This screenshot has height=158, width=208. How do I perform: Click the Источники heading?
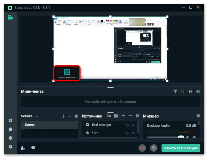(92, 116)
